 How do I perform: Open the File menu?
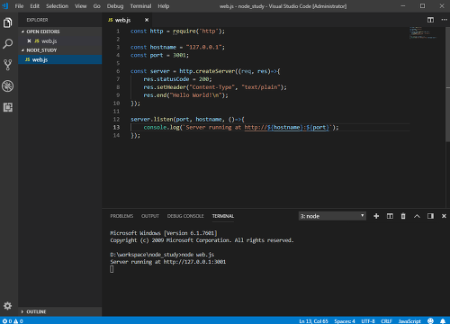click(x=19, y=6)
